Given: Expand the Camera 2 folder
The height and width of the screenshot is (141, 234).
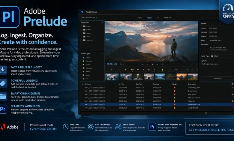Looking at the screenshot, I should 82,33.
